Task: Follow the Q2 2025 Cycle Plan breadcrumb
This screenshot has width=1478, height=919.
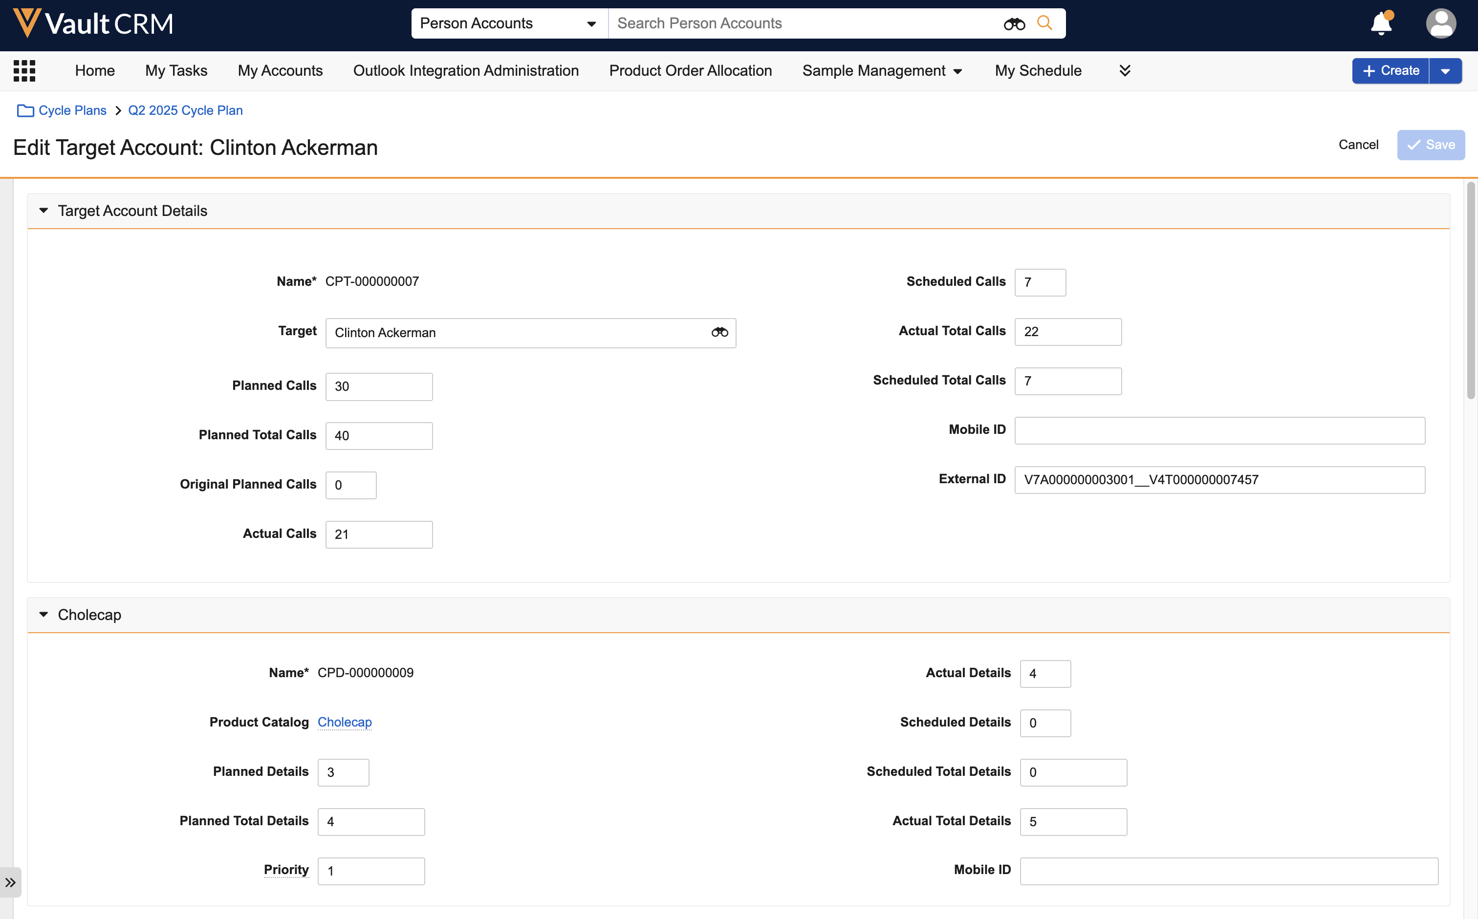Action: pos(185,110)
